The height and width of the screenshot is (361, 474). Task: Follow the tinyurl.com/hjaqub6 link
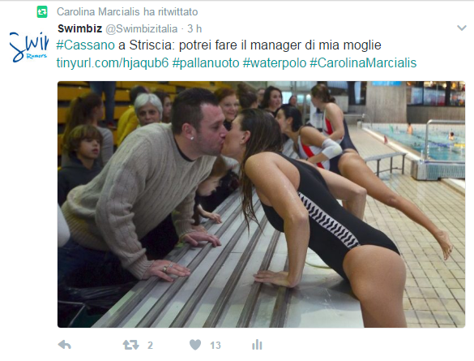tap(113, 63)
